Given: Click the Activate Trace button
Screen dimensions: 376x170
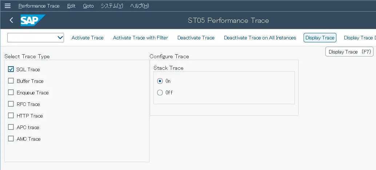Looking at the screenshot, I should click(88, 38).
